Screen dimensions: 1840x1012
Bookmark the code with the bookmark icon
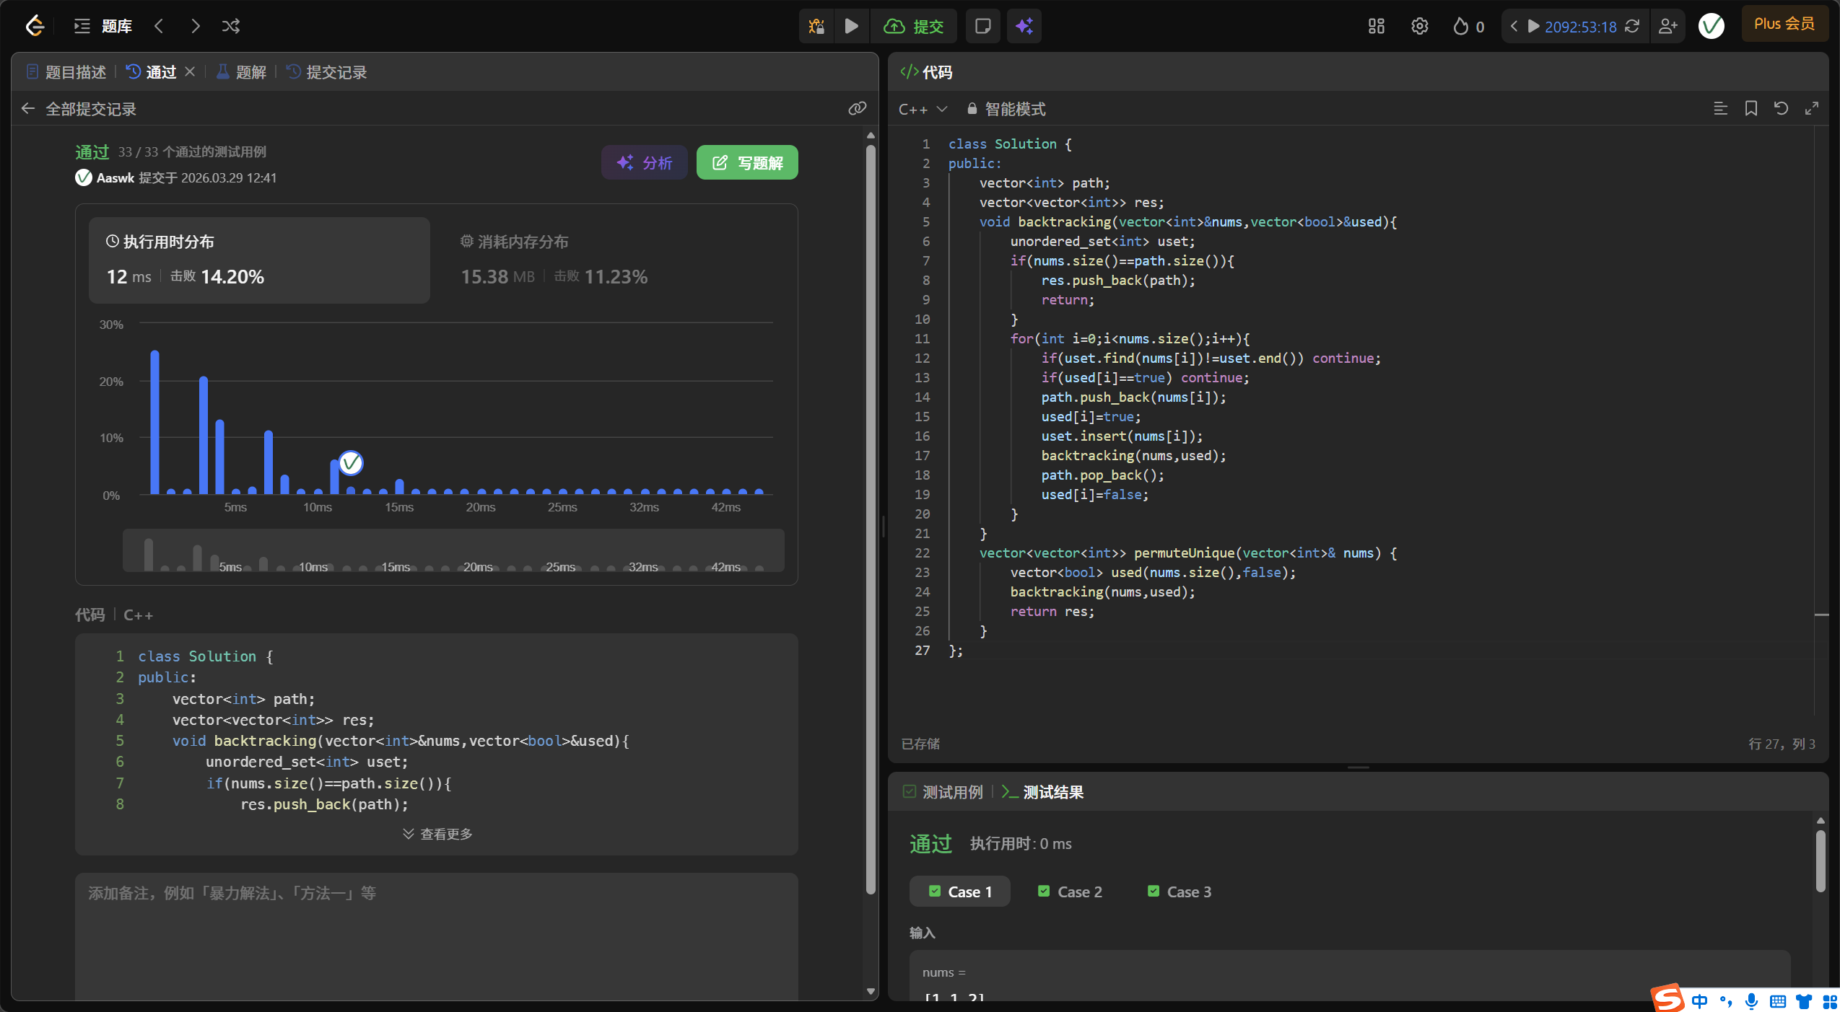[x=1750, y=108]
